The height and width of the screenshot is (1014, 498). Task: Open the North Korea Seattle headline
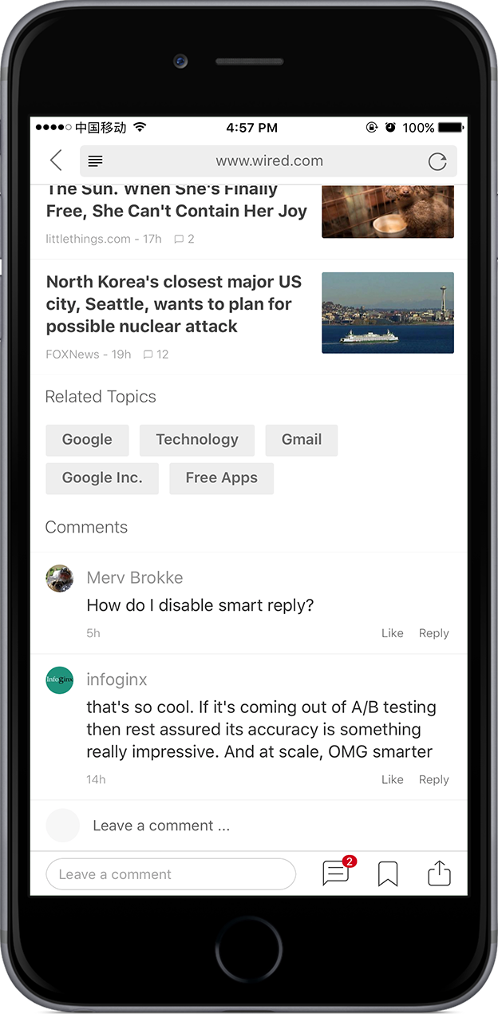point(174,304)
